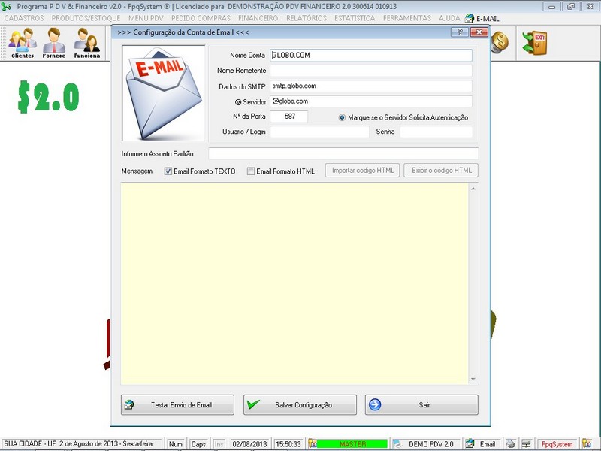Open the CADASTROS menu
The image size is (601, 451).
(24, 18)
